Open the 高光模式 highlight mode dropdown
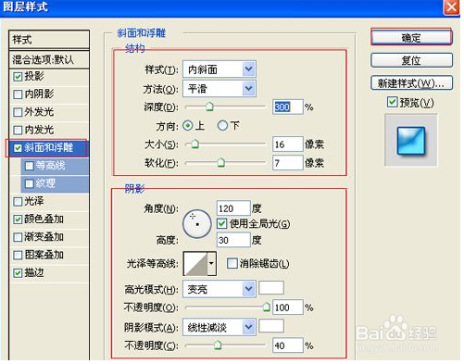This screenshot has width=464, height=364. click(219, 289)
